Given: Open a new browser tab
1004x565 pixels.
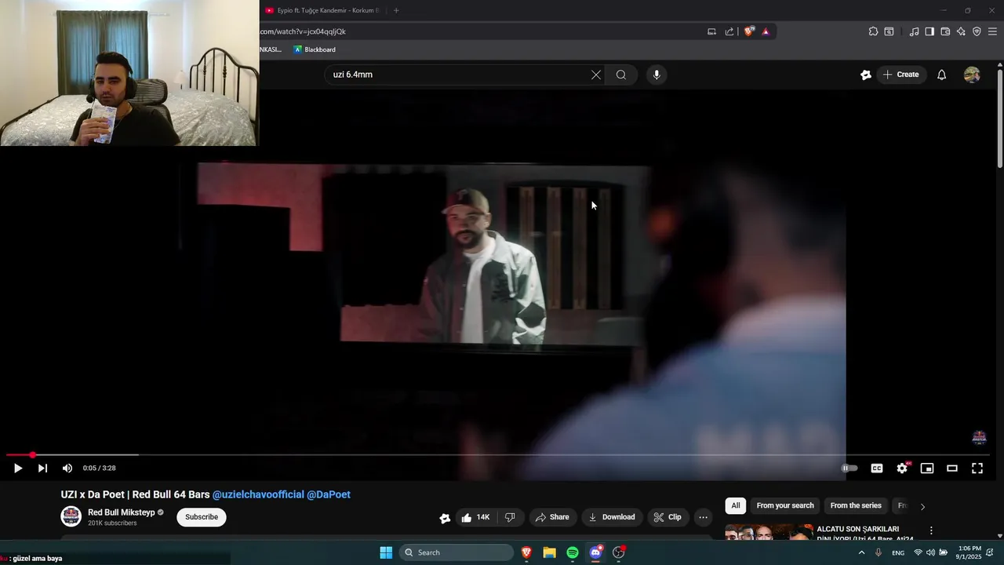Looking at the screenshot, I should click(x=396, y=10).
